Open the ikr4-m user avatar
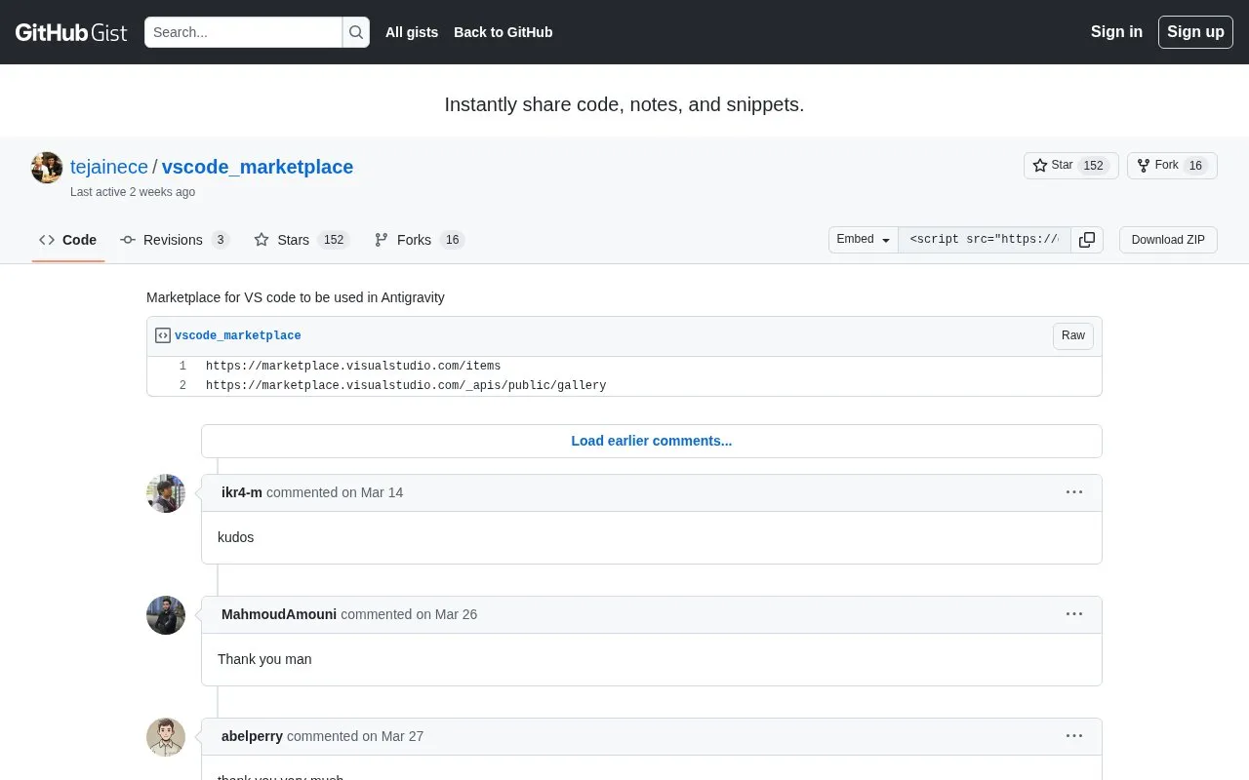 tap(166, 493)
